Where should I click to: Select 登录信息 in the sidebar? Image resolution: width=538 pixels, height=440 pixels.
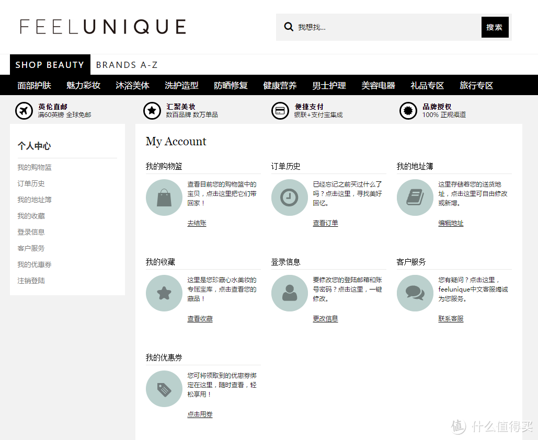pos(31,232)
